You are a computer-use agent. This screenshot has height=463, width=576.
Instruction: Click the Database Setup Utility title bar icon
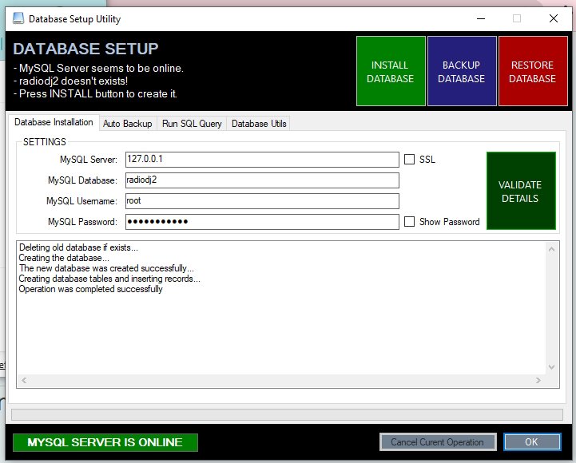pos(18,18)
